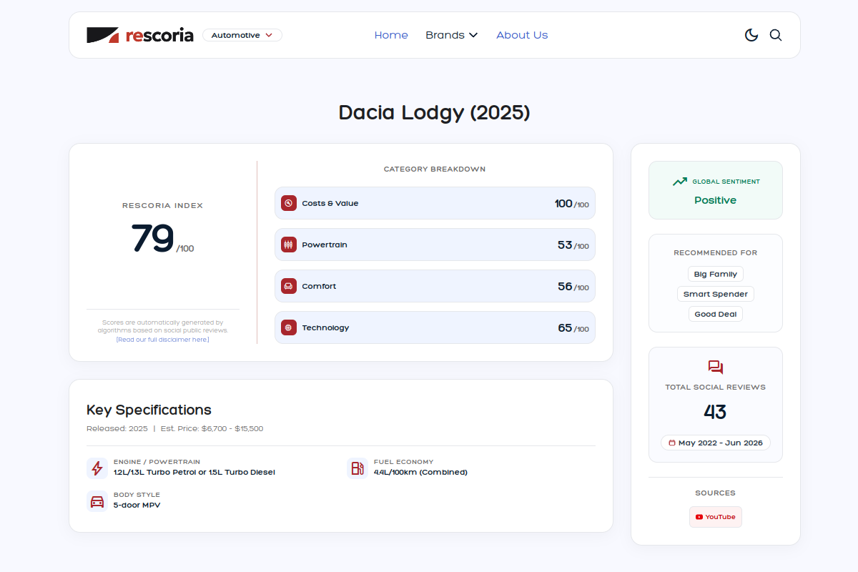Image resolution: width=858 pixels, height=572 pixels.
Task: Select the Costs & Value score row
Action: pyautogui.click(x=435, y=203)
